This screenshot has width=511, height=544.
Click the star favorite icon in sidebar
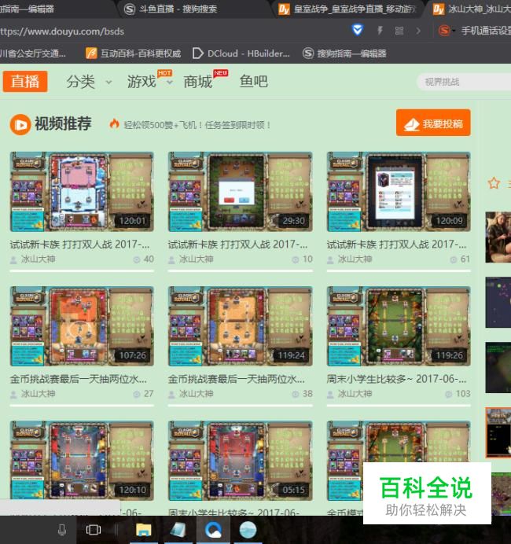point(494,183)
